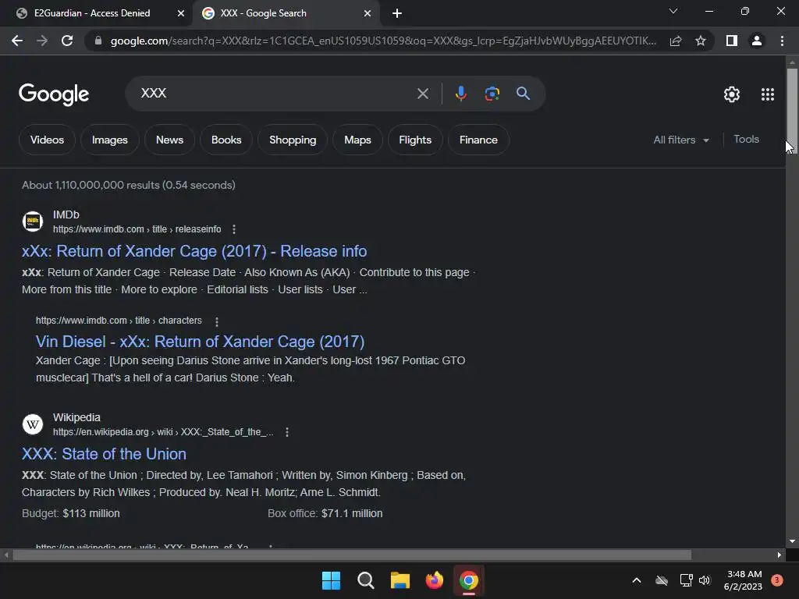Click the google.com URL address bar
Viewport: 799px width, 599px height.
click(382, 41)
